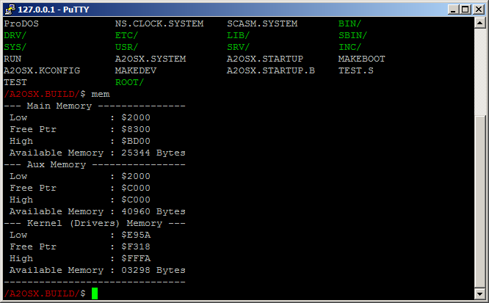Click the BIN/ directory entry
Viewport: 489px width, 303px height.
coord(350,23)
